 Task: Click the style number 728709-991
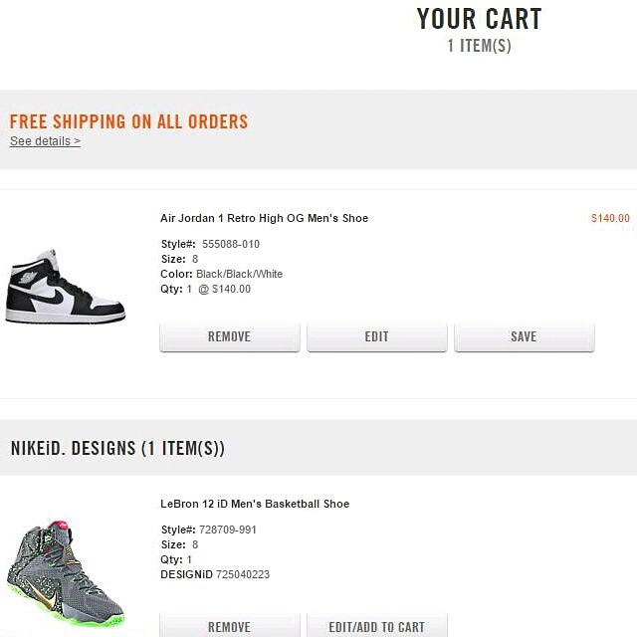click(229, 530)
